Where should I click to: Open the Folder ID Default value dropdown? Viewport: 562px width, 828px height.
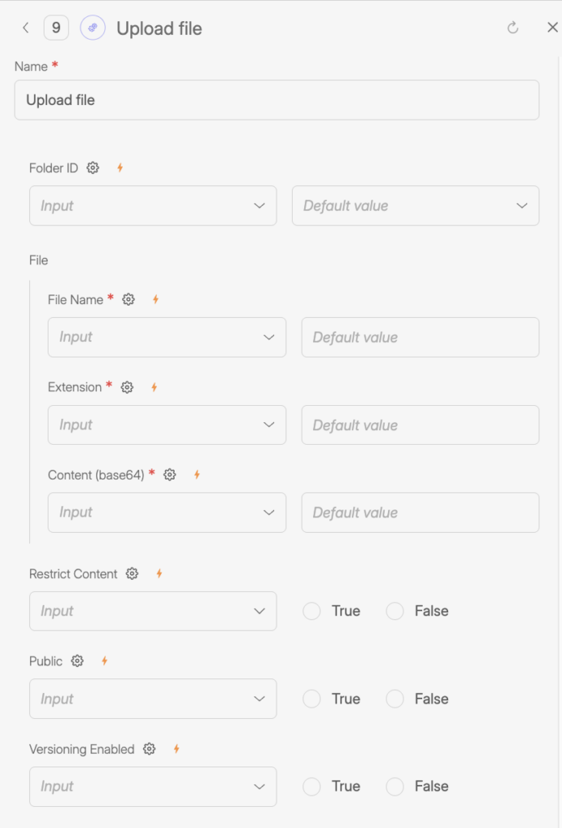[x=415, y=205]
